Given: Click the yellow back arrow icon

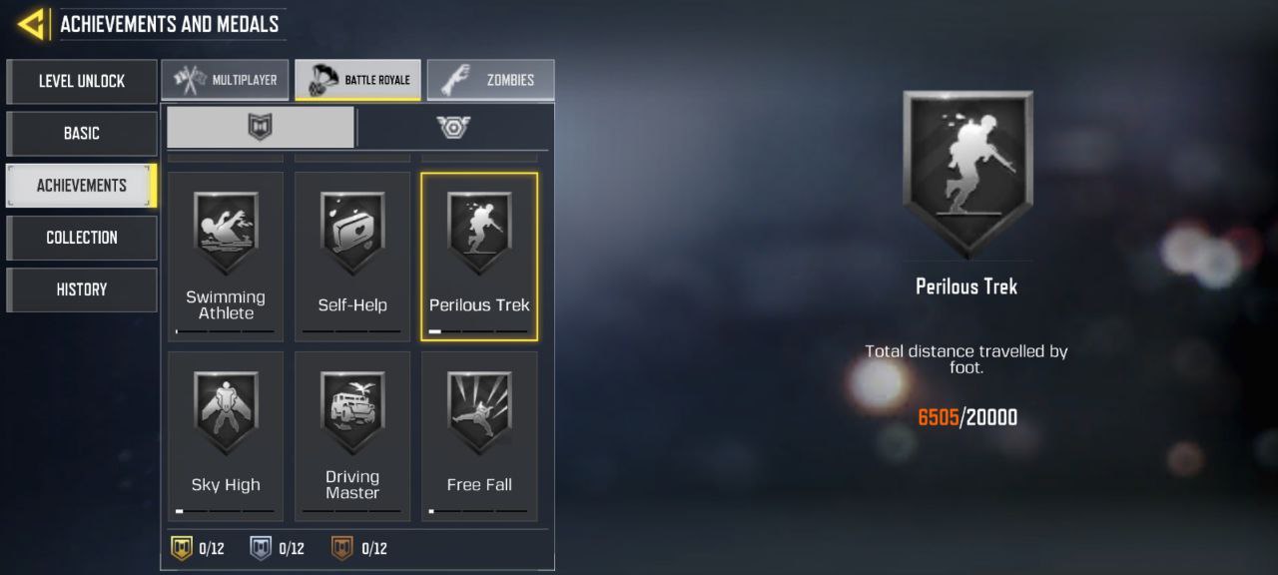Looking at the screenshot, I should click(32, 23).
